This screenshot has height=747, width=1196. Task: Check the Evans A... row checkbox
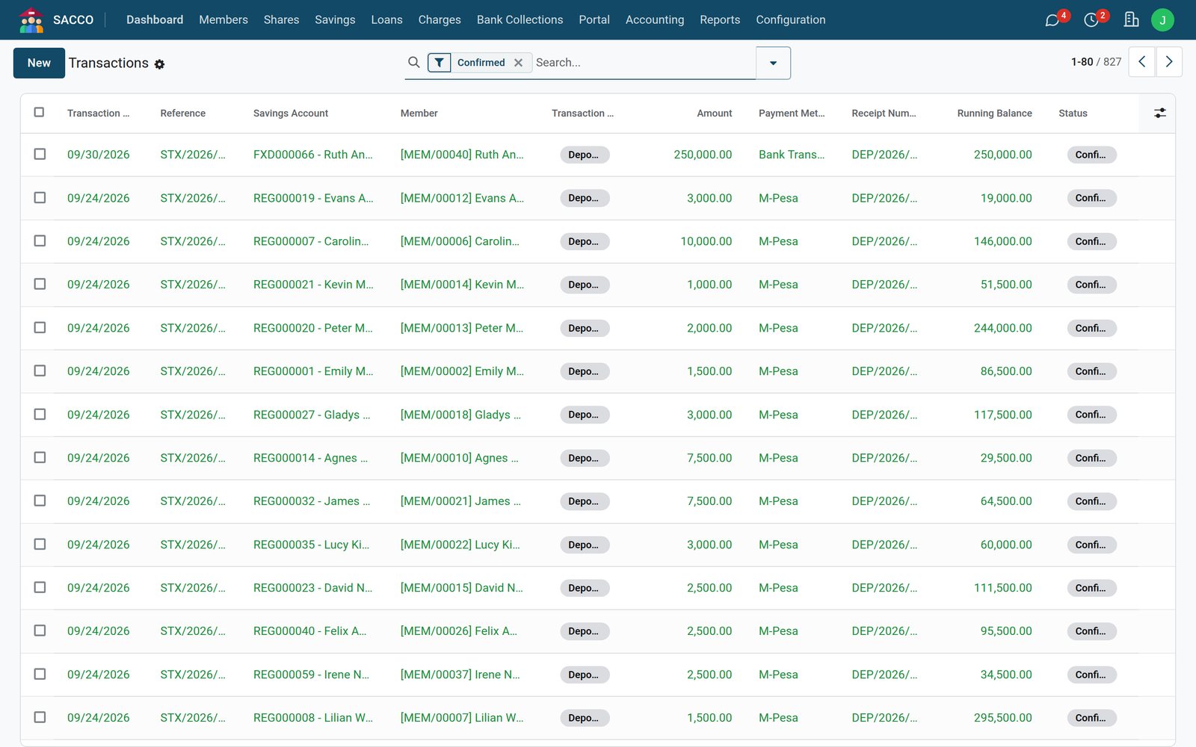(40, 197)
